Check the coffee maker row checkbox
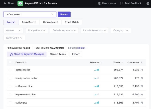Viewport: 151px width, 109px height. [10, 70]
